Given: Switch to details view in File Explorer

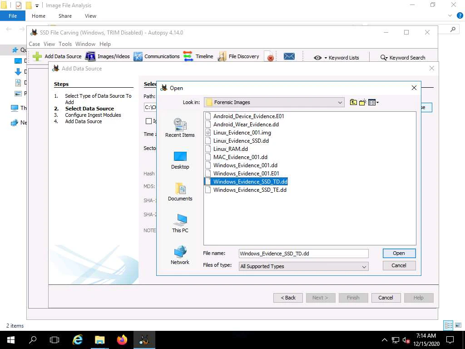Looking at the screenshot, I should coord(448,325).
